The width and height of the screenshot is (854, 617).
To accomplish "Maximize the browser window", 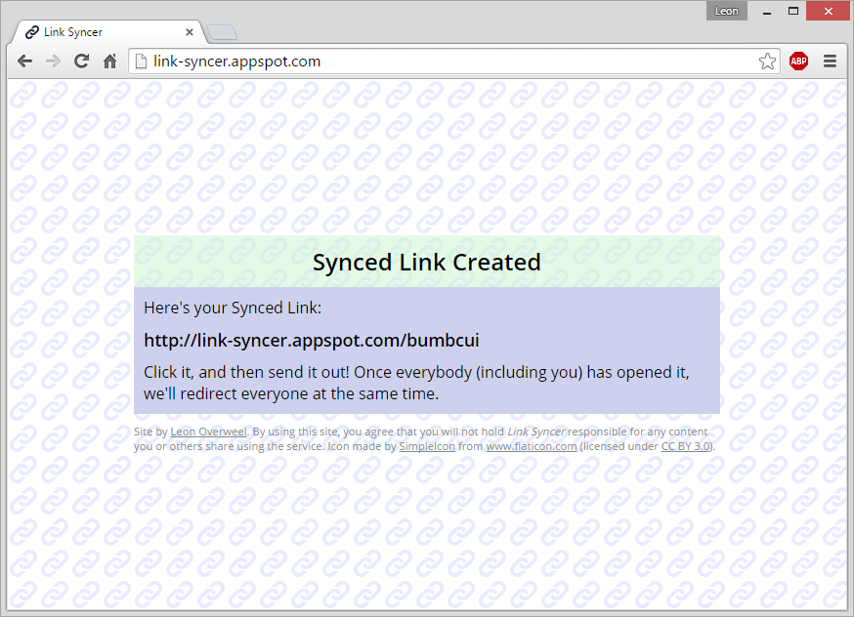I will [793, 11].
